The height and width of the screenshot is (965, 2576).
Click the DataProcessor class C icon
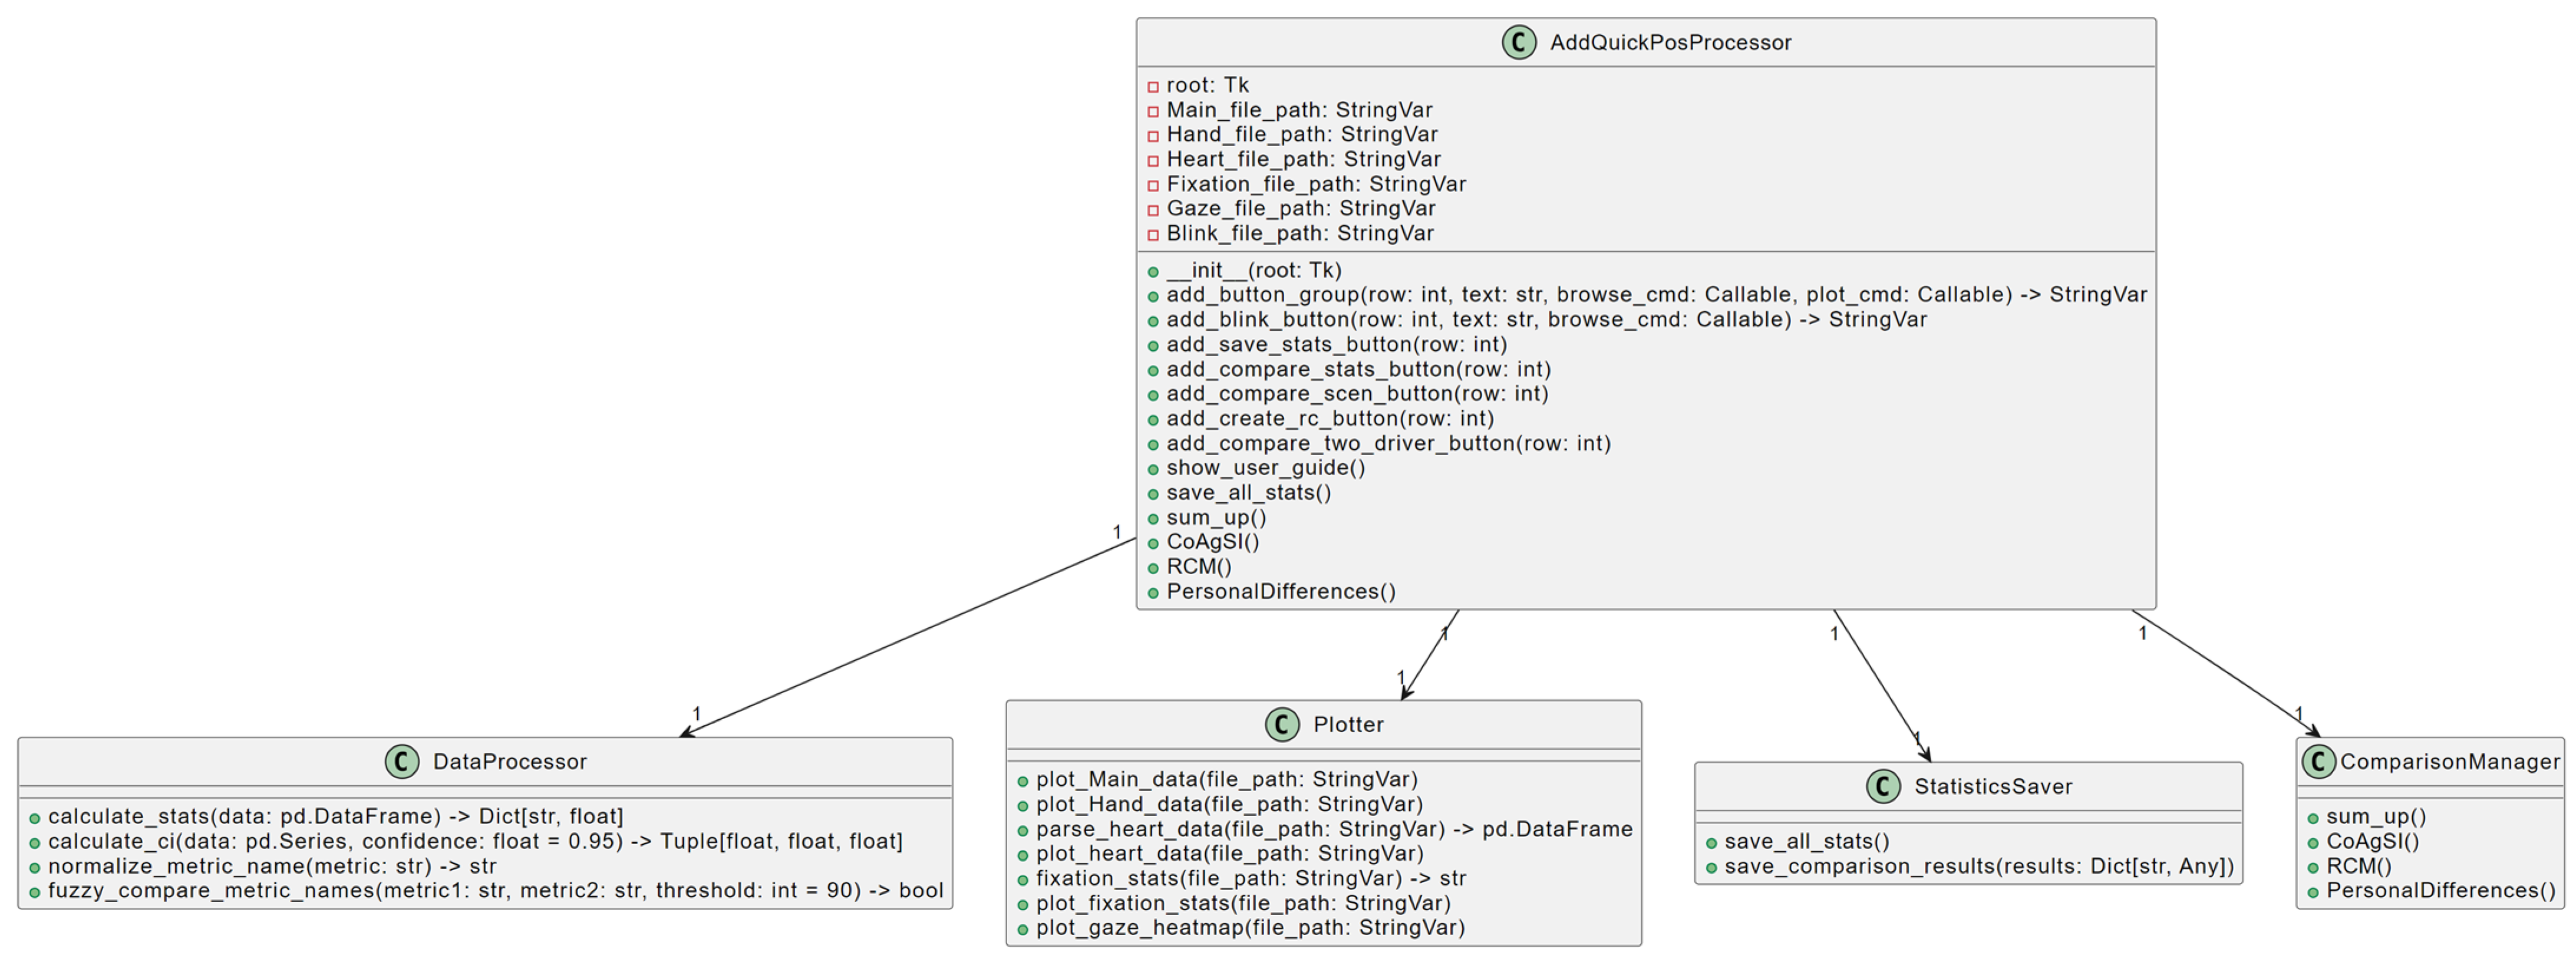tap(402, 761)
